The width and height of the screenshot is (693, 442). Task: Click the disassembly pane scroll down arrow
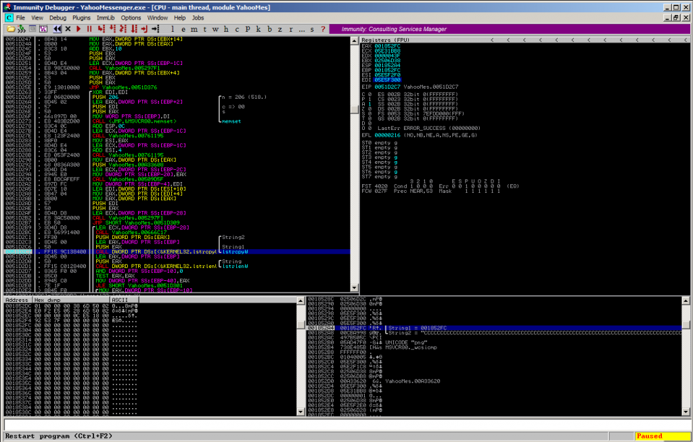coord(354,288)
